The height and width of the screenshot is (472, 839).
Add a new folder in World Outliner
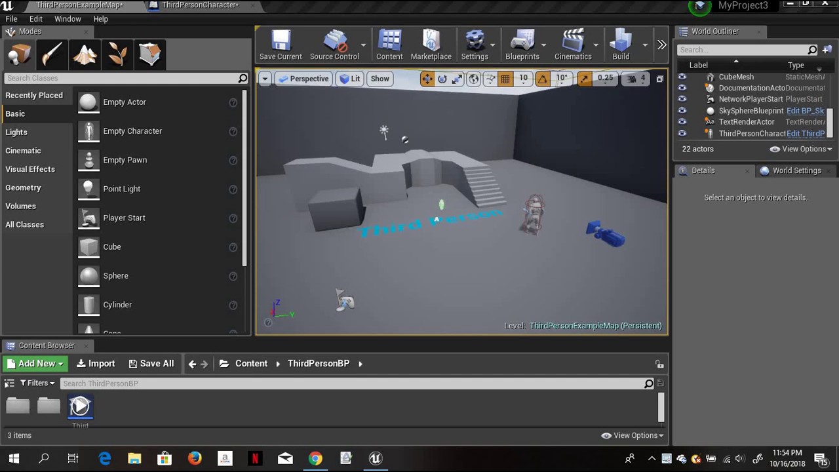click(827, 50)
